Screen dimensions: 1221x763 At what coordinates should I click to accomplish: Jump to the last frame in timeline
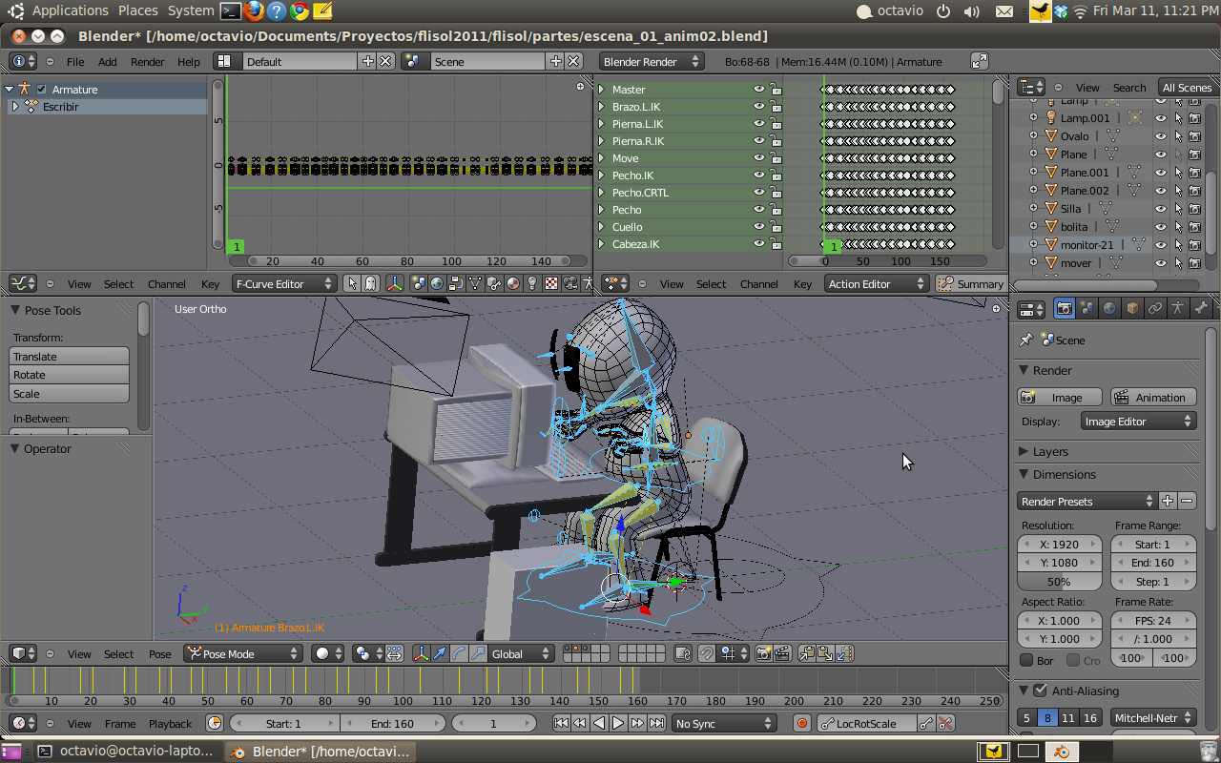657,724
